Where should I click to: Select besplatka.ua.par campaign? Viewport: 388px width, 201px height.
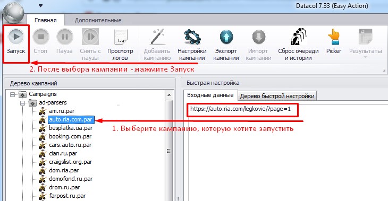click(71, 128)
